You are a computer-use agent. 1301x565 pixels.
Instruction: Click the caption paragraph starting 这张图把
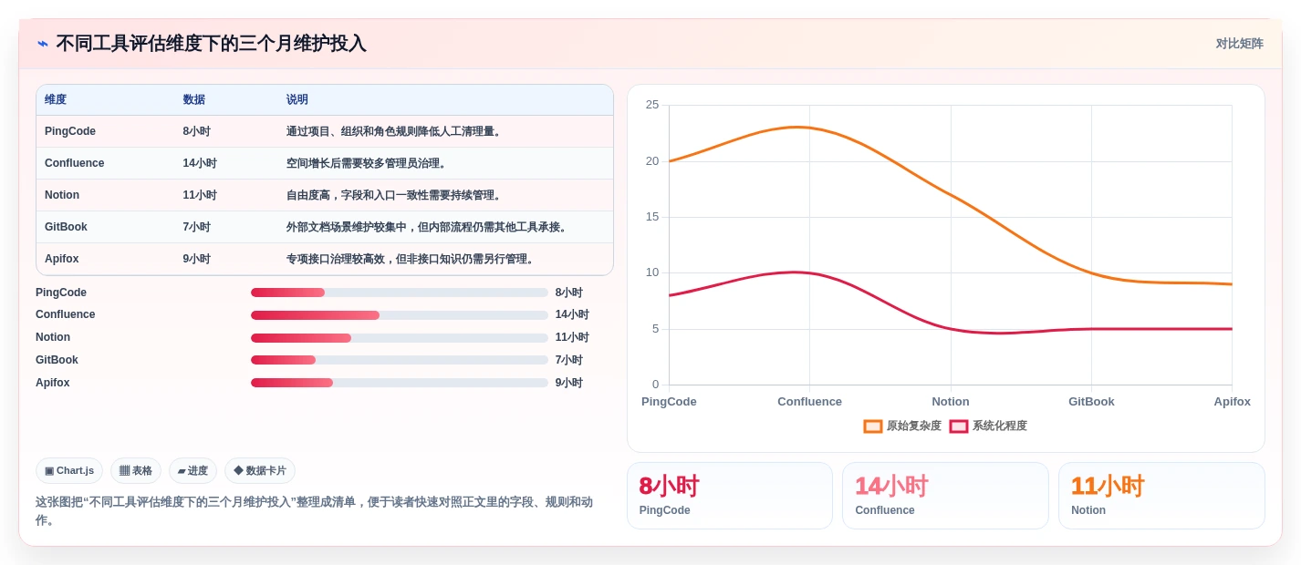pyautogui.click(x=314, y=510)
